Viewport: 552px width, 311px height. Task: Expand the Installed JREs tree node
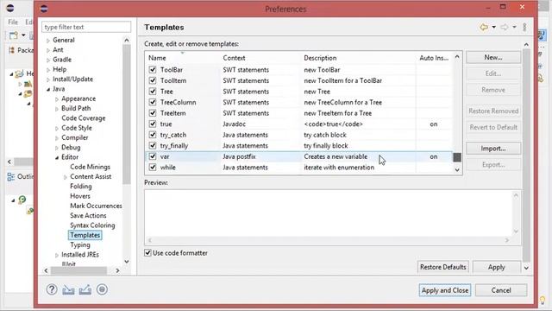click(x=57, y=255)
